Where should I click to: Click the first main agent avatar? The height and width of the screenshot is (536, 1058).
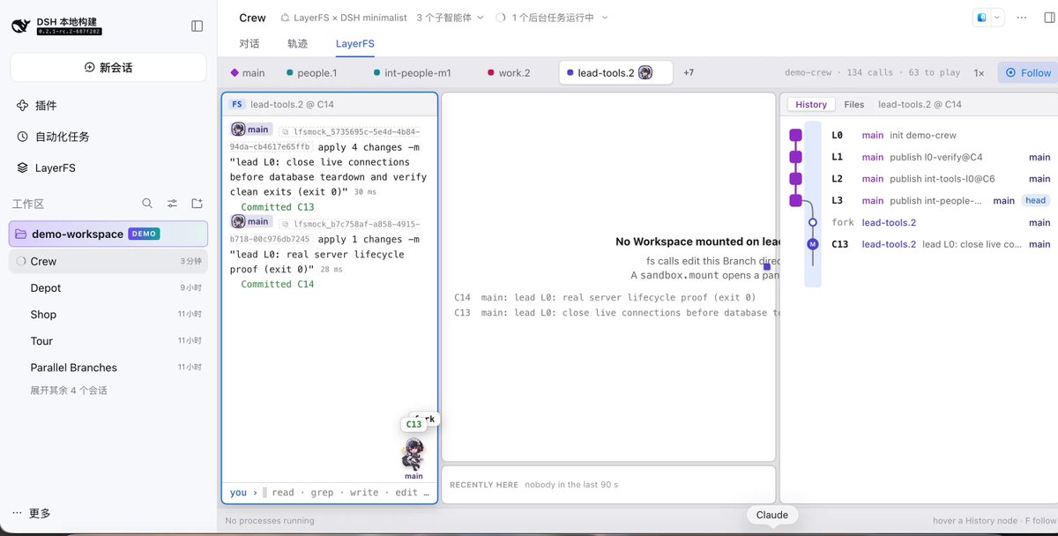coord(238,129)
